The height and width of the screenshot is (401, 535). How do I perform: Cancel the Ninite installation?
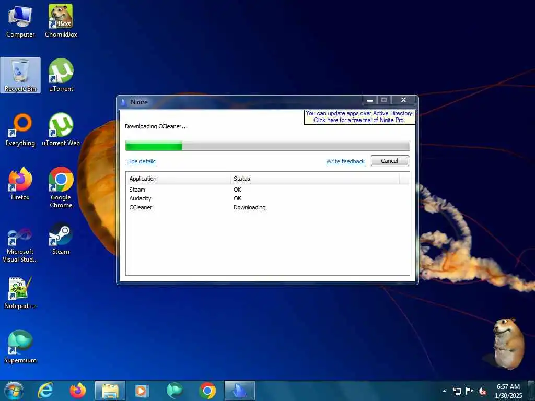[x=390, y=161]
